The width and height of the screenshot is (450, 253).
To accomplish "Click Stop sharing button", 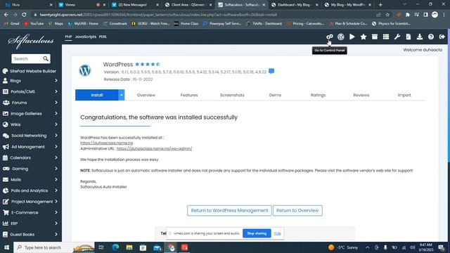I will pyautogui.click(x=257, y=233).
